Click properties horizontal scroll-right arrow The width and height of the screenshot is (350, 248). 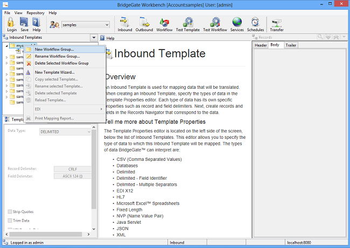tap(89, 234)
